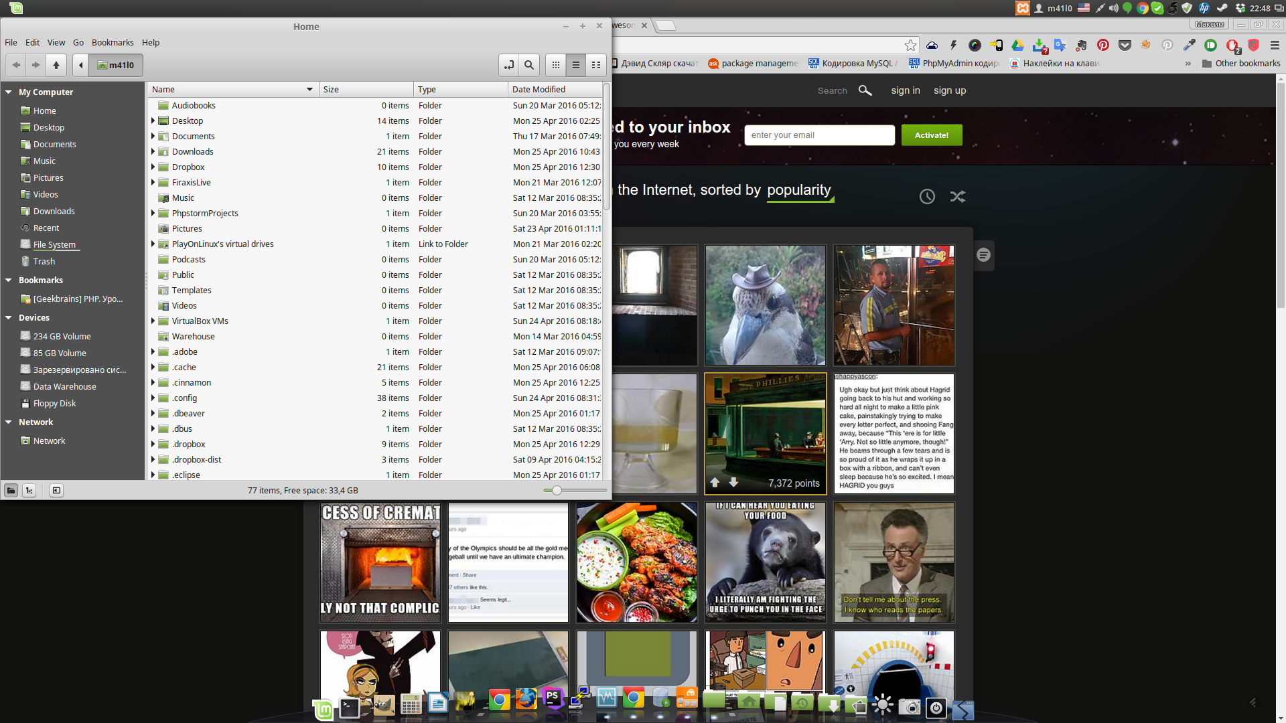Expand the Desktop folder row
Image resolution: width=1286 pixels, height=723 pixels.
click(x=153, y=120)
